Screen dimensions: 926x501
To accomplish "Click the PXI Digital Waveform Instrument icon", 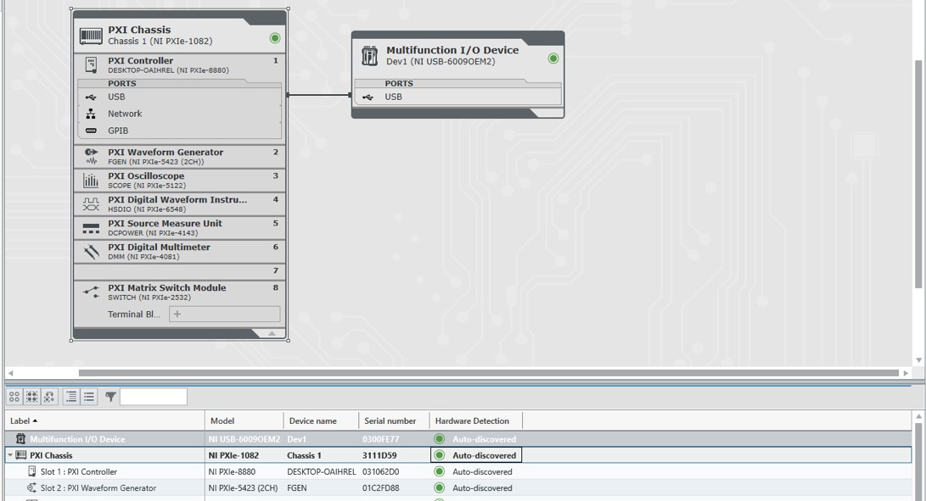I will [x=91, y=204].
